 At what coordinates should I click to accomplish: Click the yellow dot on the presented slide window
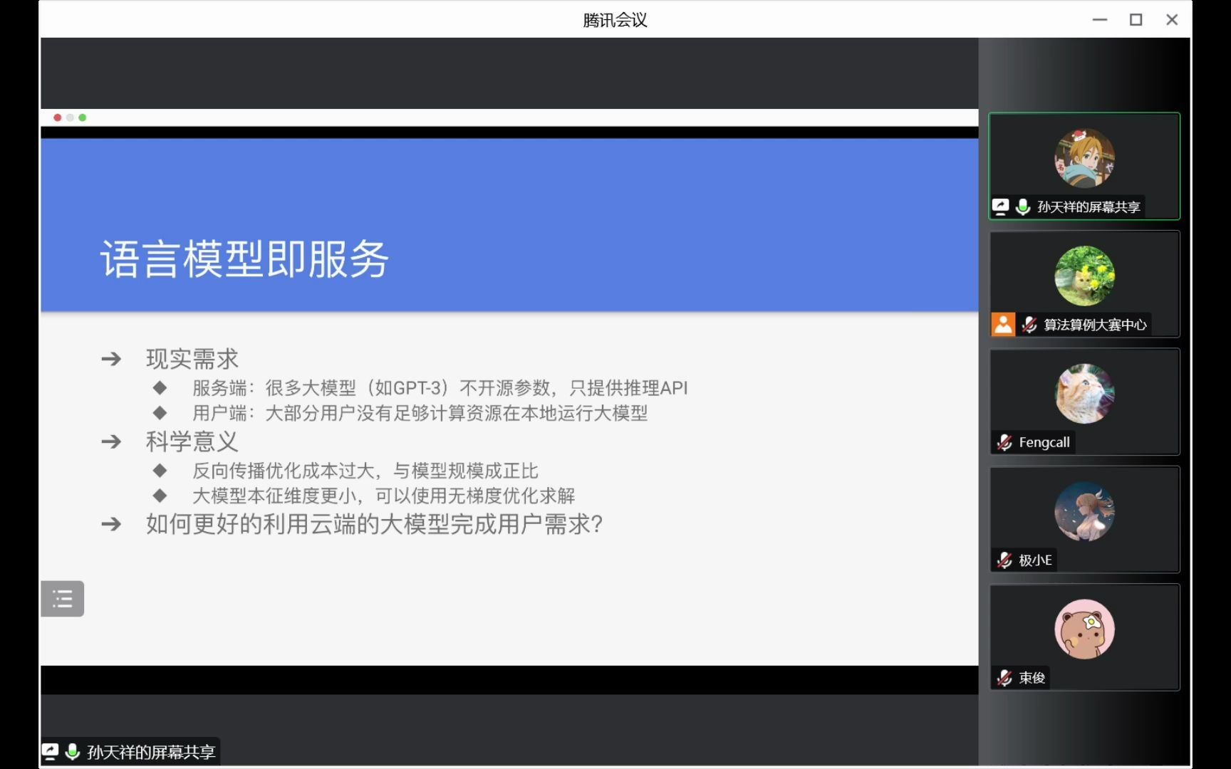coord(70,117)
